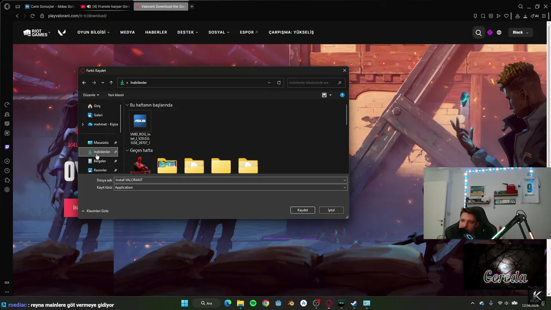Open the language globe icon

point(499,32)
